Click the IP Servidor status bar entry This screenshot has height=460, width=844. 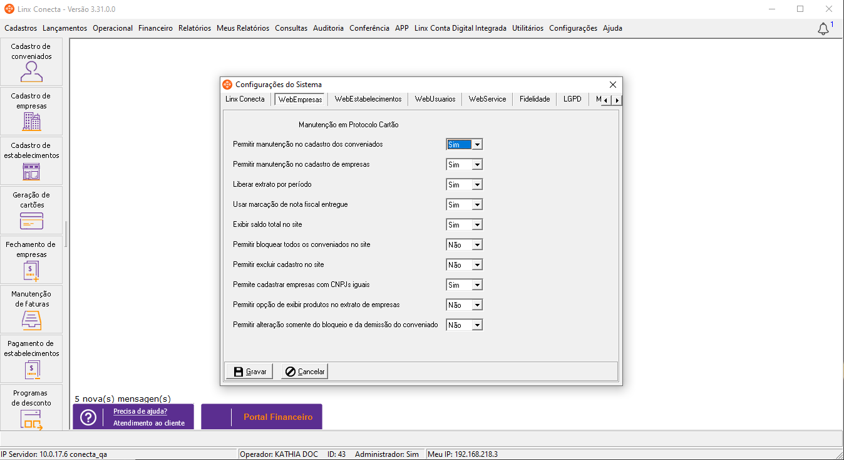coord(54,454)
